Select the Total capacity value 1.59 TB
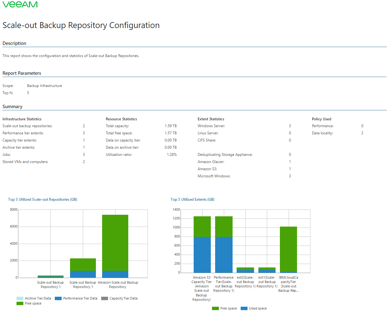Image resolution: width=387 pixels, height=312 pixels. pos(171,126)
